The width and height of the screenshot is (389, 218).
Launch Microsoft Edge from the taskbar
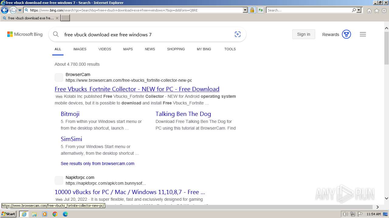click(x=65, y=214)
